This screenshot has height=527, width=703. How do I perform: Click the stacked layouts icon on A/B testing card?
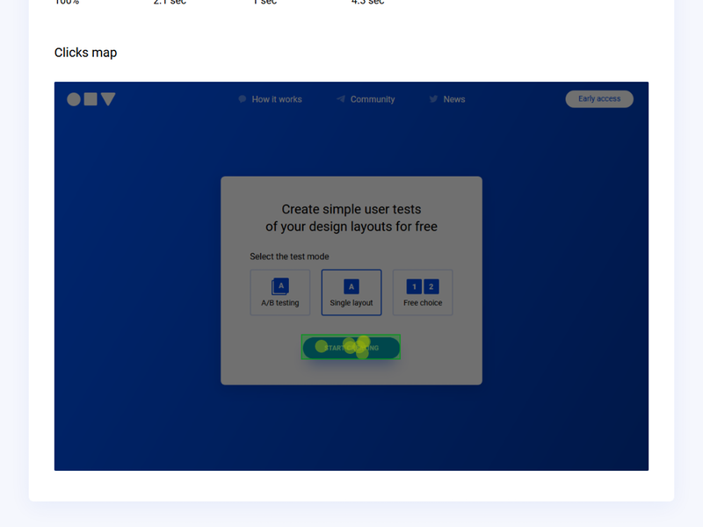[x=279, y=285]
